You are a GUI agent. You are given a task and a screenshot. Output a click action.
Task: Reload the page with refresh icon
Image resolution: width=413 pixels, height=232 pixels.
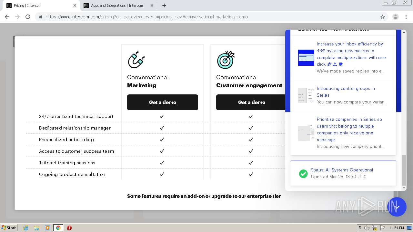point(28,17)
